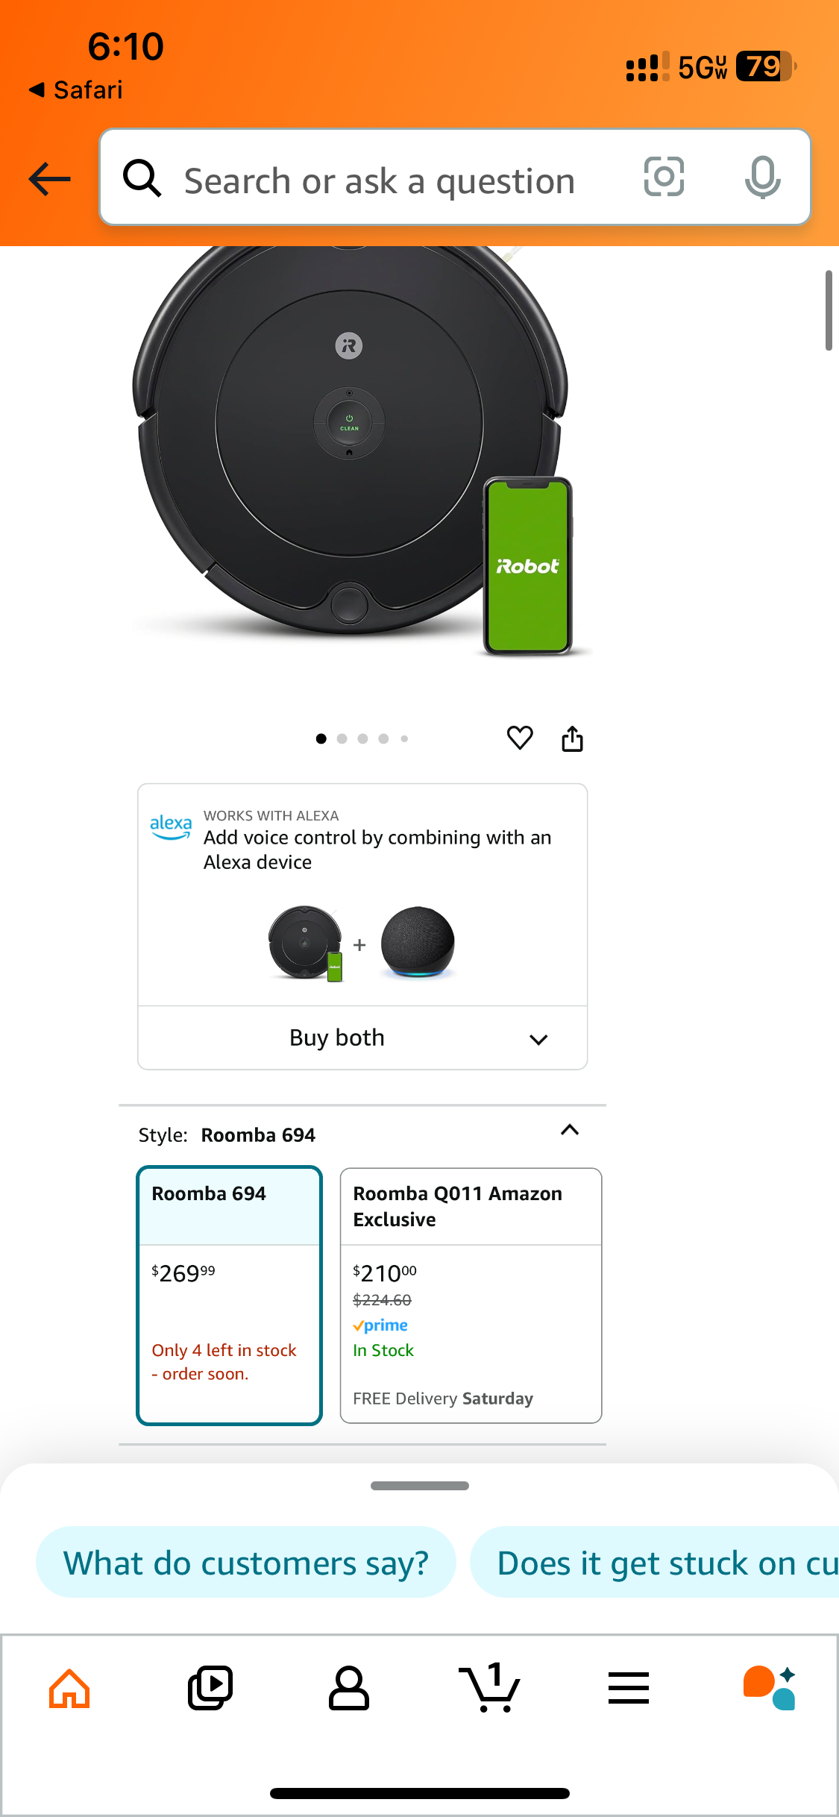839x1817 pixels.
Task: Launch the Rufus AI assistant icon
Action: coord(769,1687)
